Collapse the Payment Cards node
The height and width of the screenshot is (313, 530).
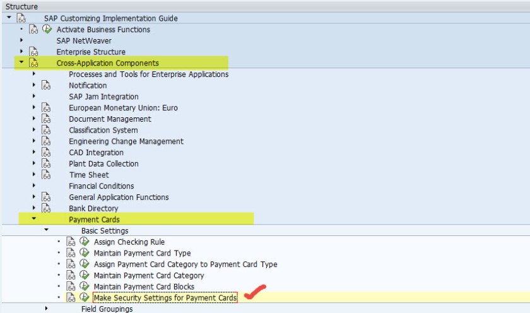click(34, 218)
